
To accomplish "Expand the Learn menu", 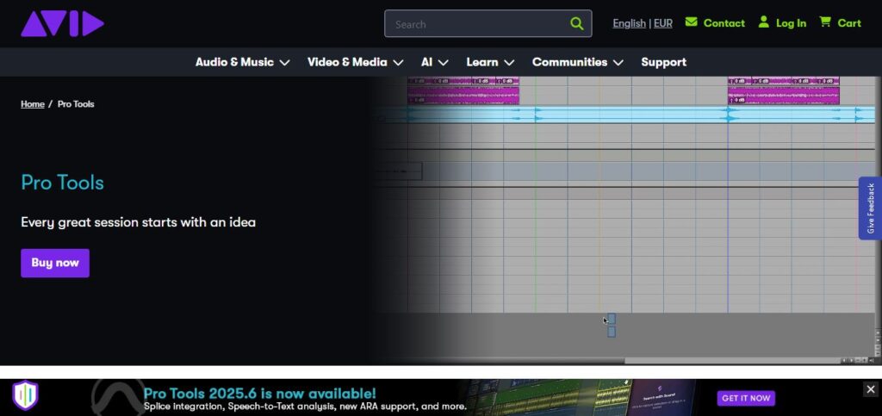I will click(x=490, y=62).
